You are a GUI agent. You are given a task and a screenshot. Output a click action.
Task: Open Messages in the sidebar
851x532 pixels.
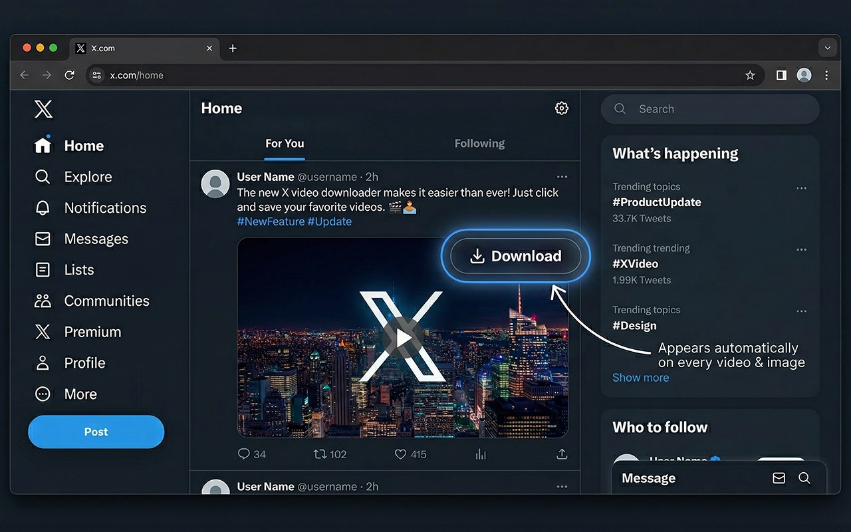(x=81, y=239)
